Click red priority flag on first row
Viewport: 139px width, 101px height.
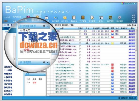[112, 31]
